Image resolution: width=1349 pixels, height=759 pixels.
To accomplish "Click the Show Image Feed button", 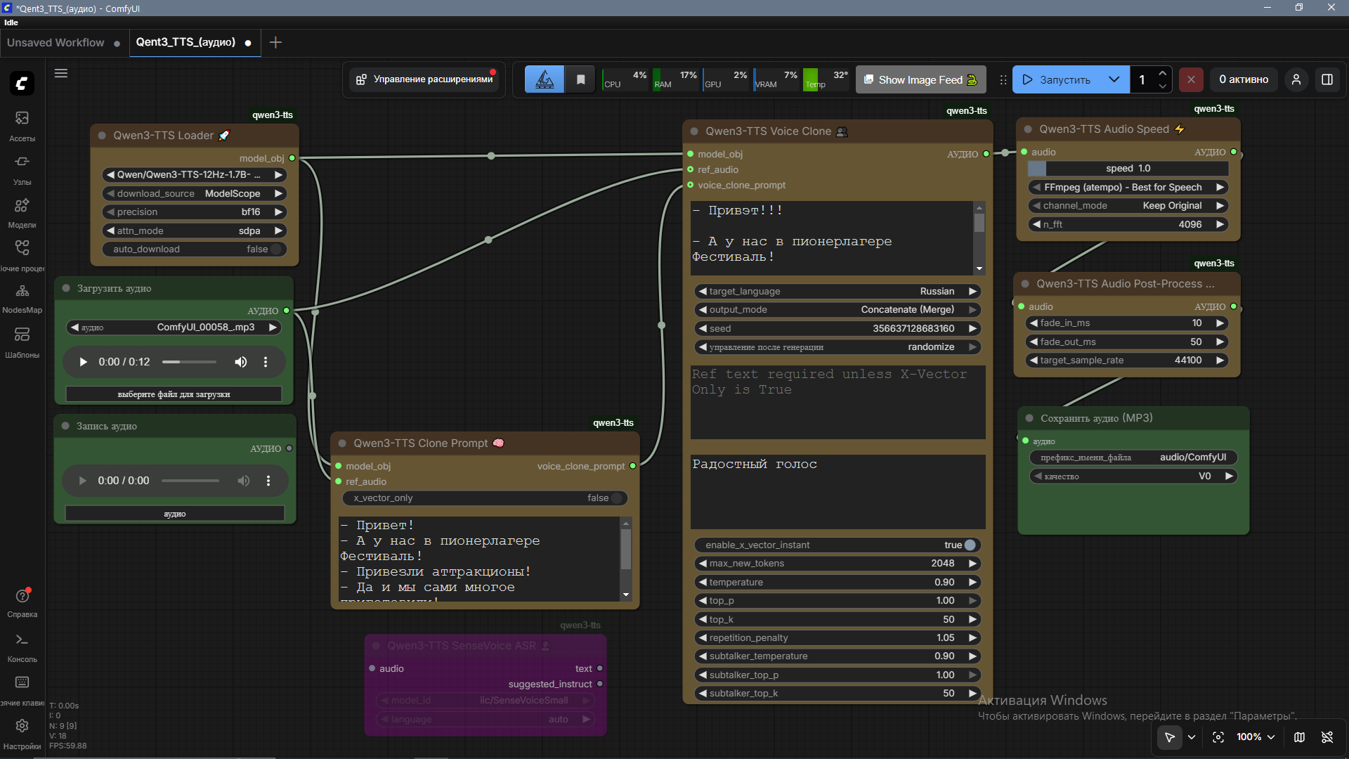I will click(920, 79).
